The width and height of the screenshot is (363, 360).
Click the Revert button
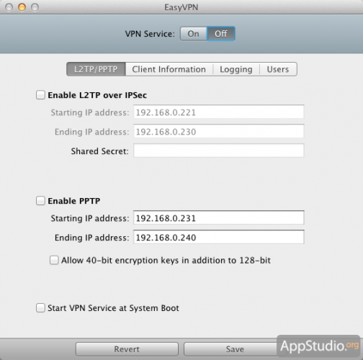127,349
